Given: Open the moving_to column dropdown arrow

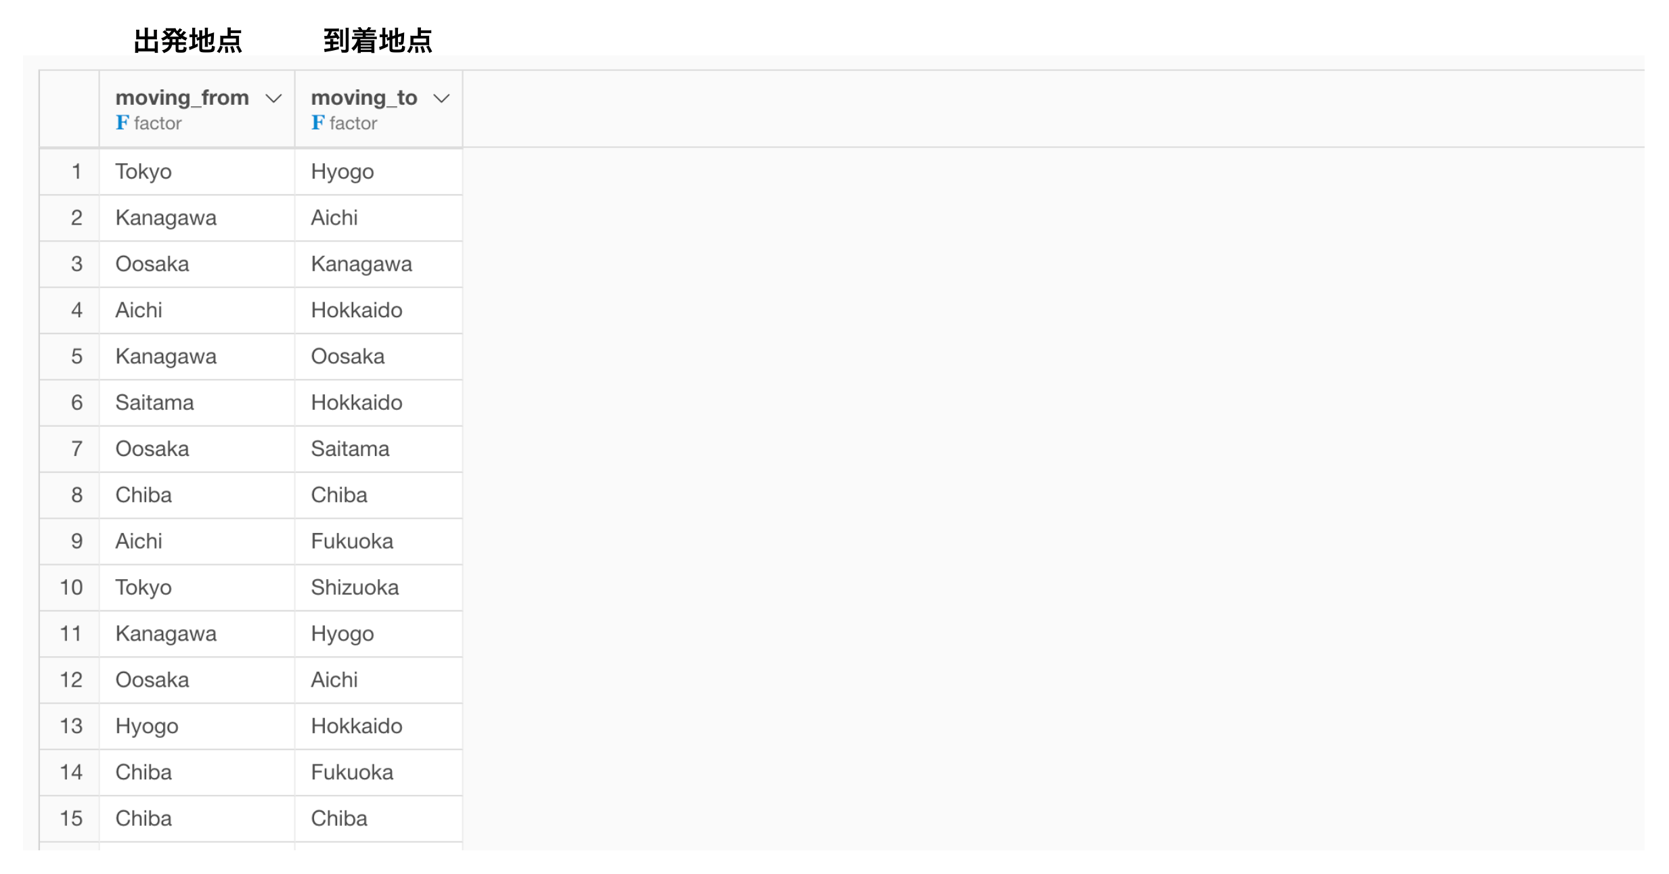Looking at the screenshot, I should [441, 99].
